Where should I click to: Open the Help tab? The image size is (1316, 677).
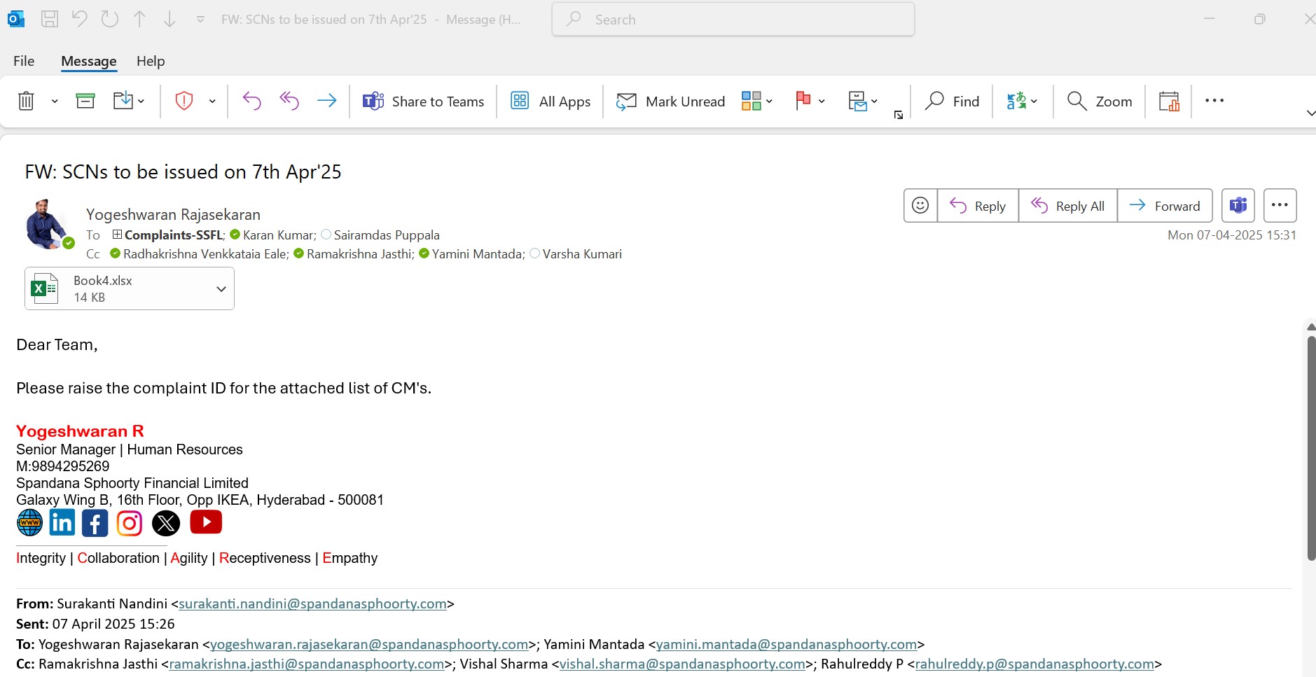pos(151,61)
